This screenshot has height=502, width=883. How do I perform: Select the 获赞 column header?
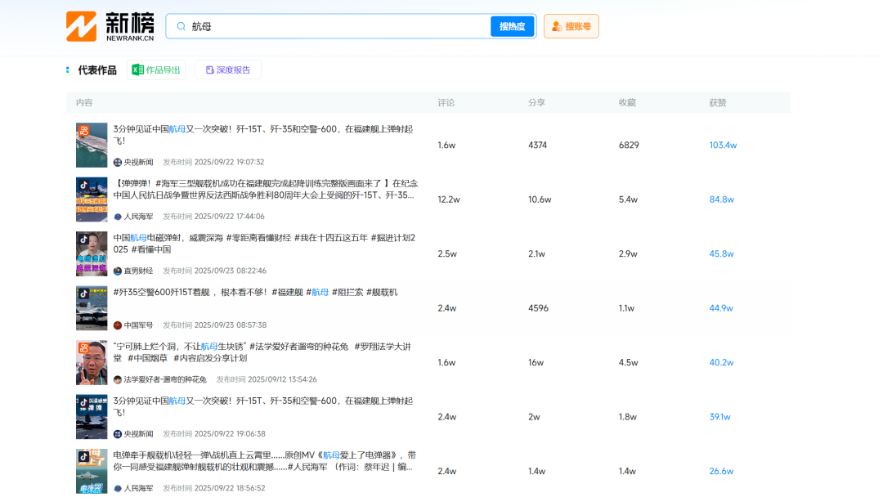pos(717,103)
